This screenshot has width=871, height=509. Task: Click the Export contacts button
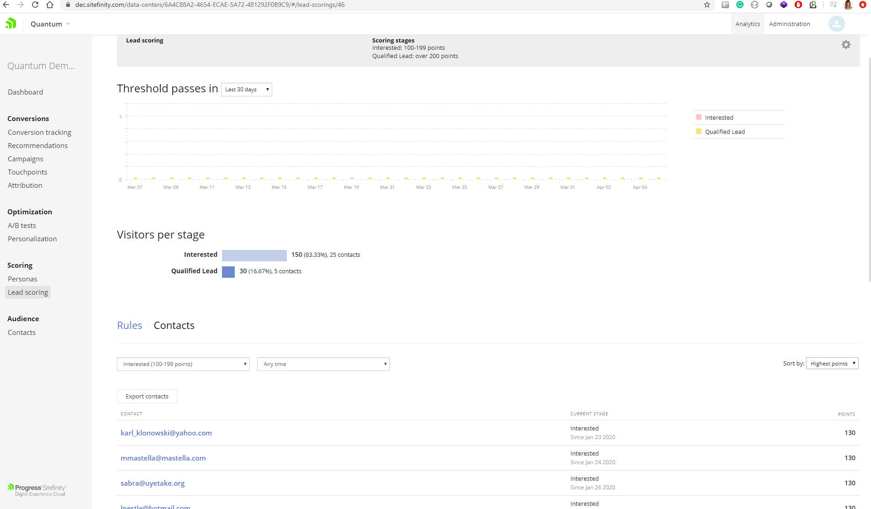click(x=147, y=396)
